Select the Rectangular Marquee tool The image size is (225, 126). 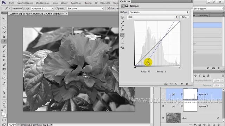click(4, 23)
